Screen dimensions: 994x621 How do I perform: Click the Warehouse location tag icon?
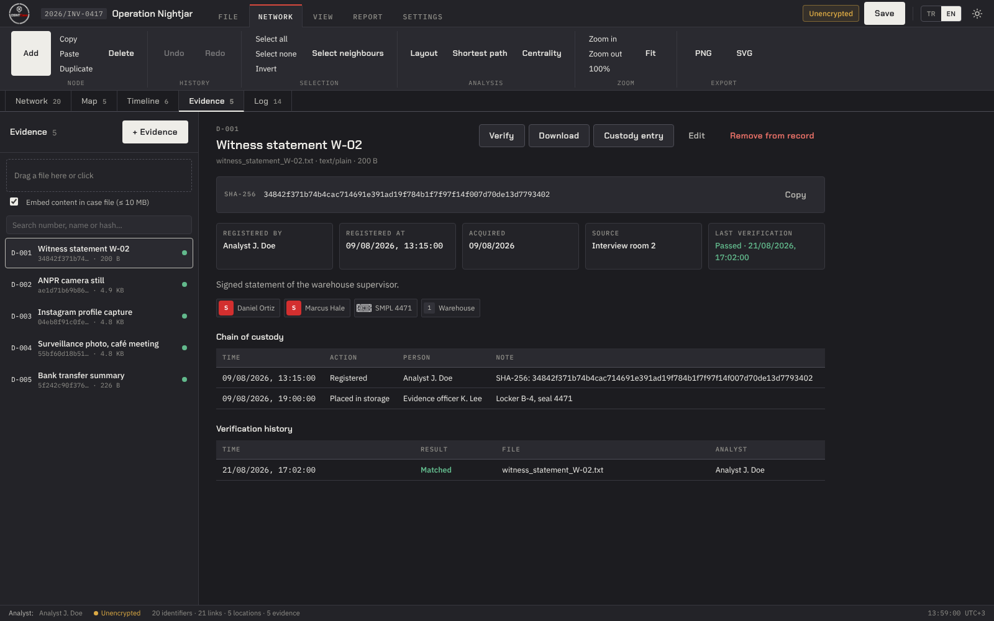click(429, 308)
